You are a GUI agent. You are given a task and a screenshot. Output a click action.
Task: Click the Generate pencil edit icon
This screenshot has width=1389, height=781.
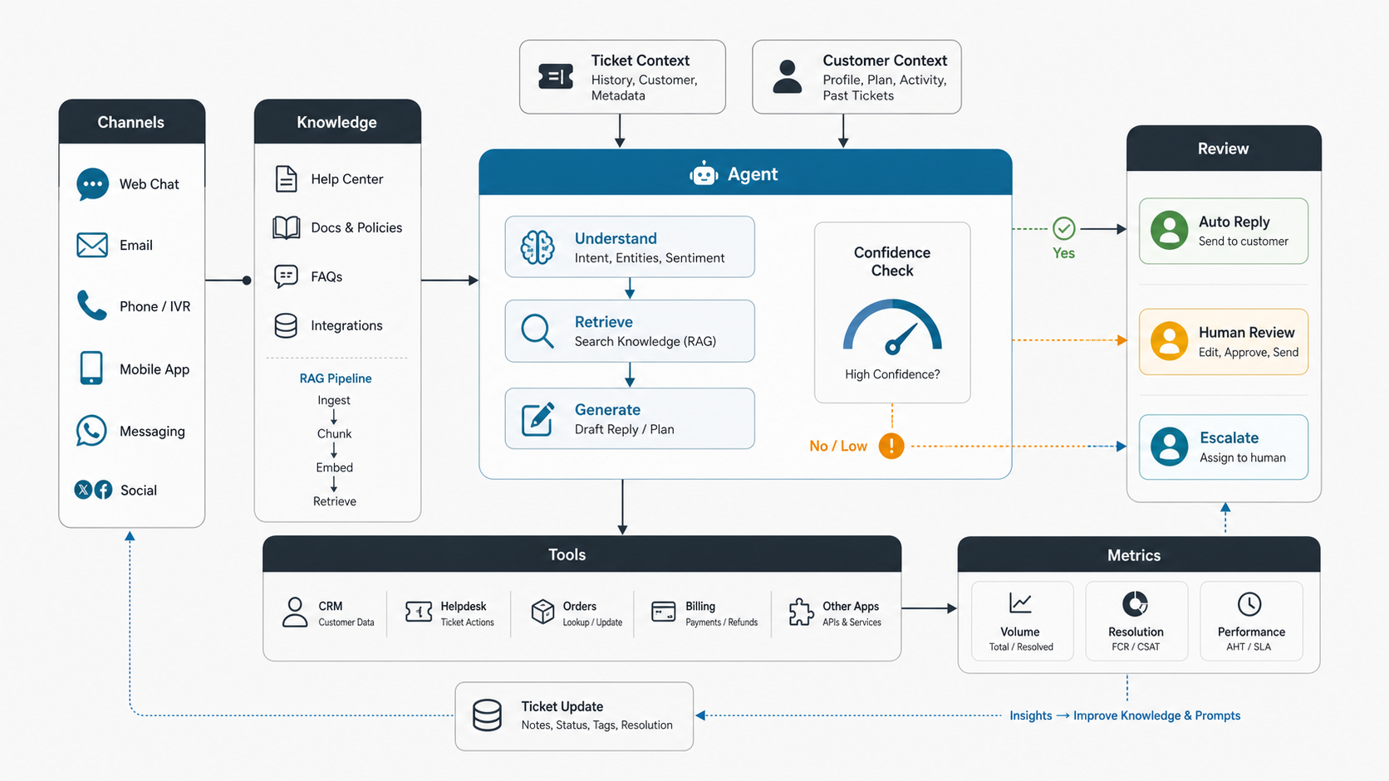[537, 419]
